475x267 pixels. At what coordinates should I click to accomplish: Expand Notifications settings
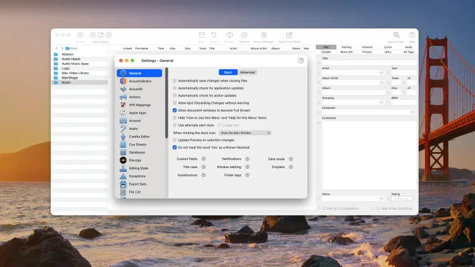247,159
